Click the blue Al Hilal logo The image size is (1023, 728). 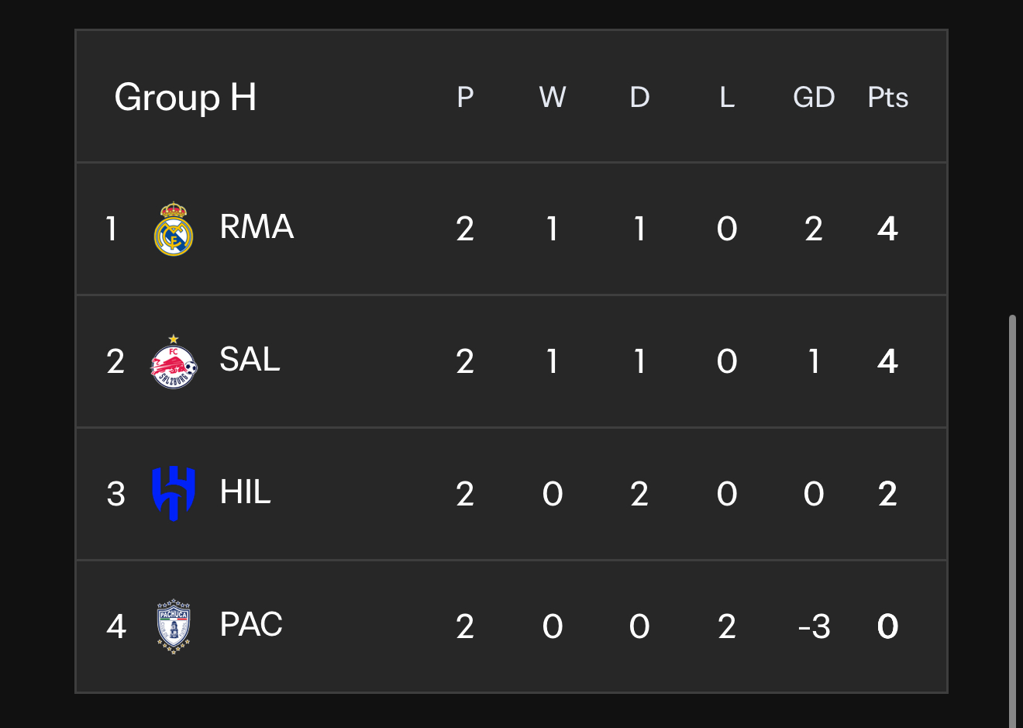click(x=174, y=493)
